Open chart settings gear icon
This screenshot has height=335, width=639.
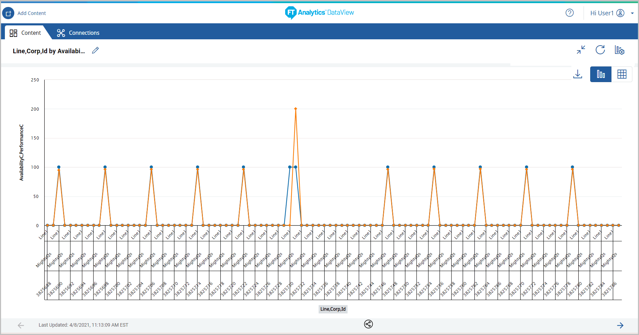click(619, 50)
